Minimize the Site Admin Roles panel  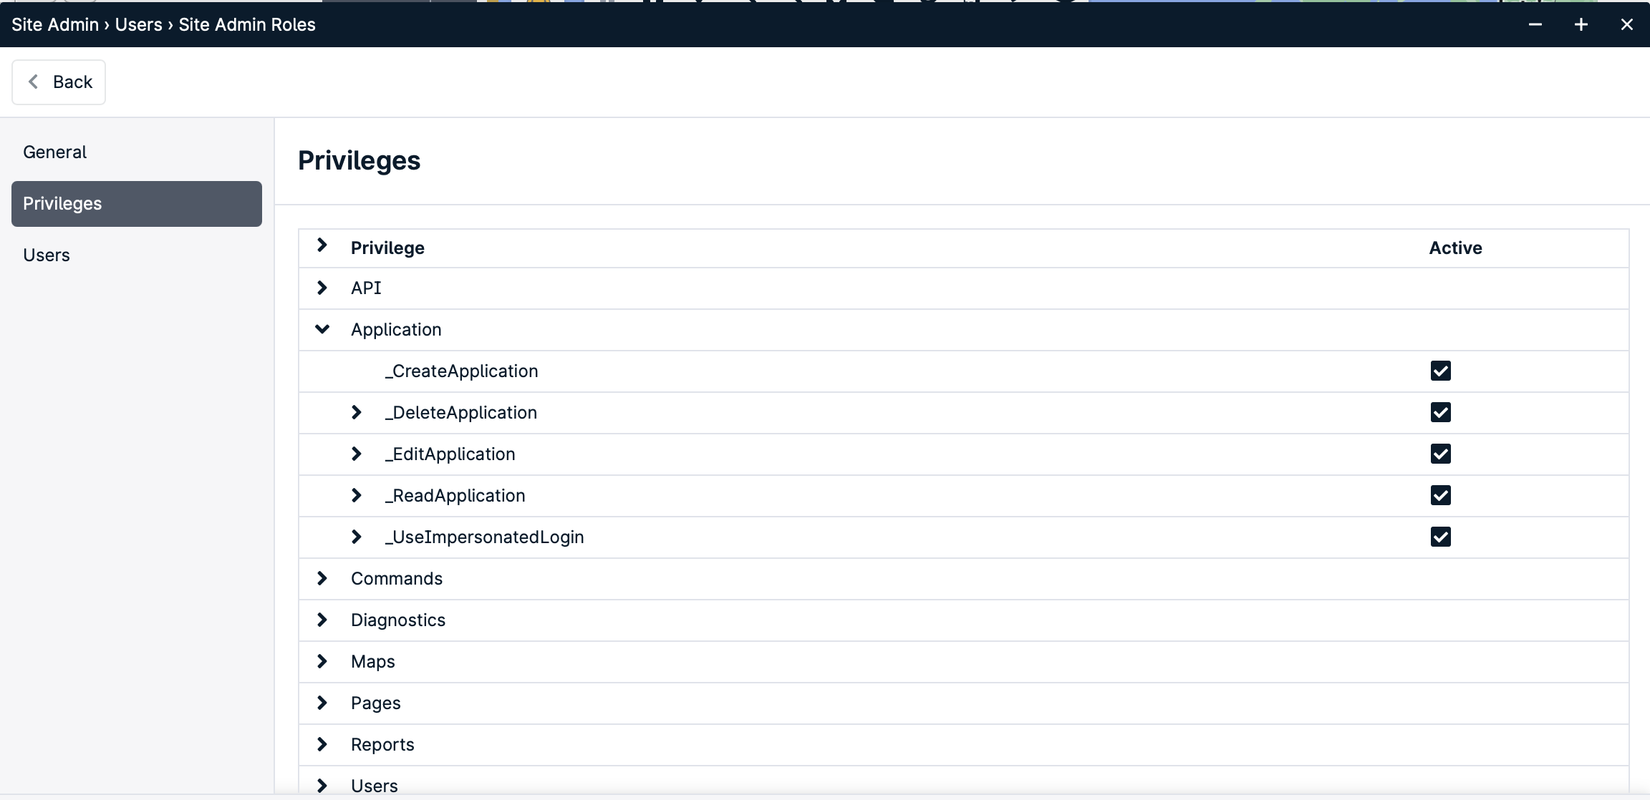(x=1535, y=24)
